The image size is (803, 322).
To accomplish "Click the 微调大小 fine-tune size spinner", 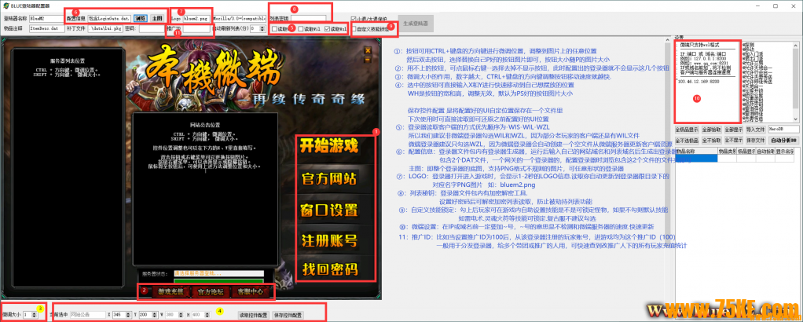I will (30, 315).
